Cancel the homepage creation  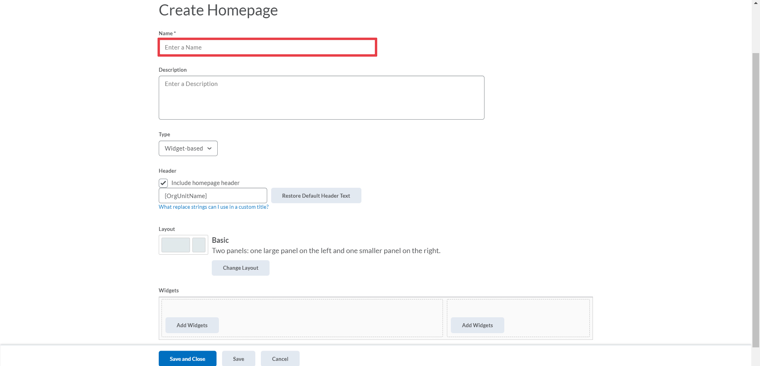coord(280,359)
